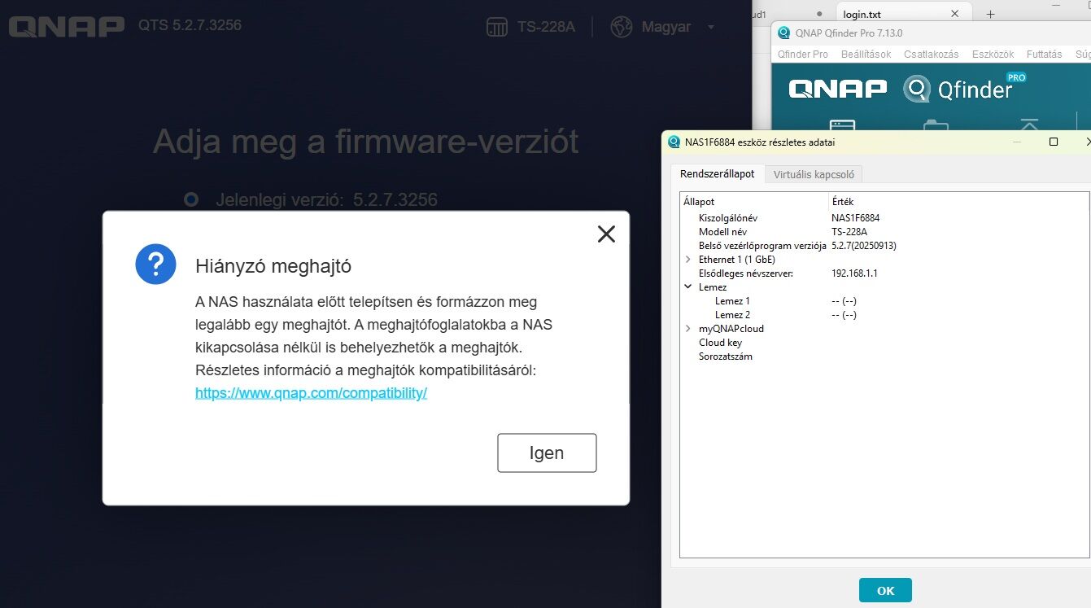This screenshot has width=1091, height=608.
Task: Click the Qfinder magnifier logo in banner
Action: (917, 89)
